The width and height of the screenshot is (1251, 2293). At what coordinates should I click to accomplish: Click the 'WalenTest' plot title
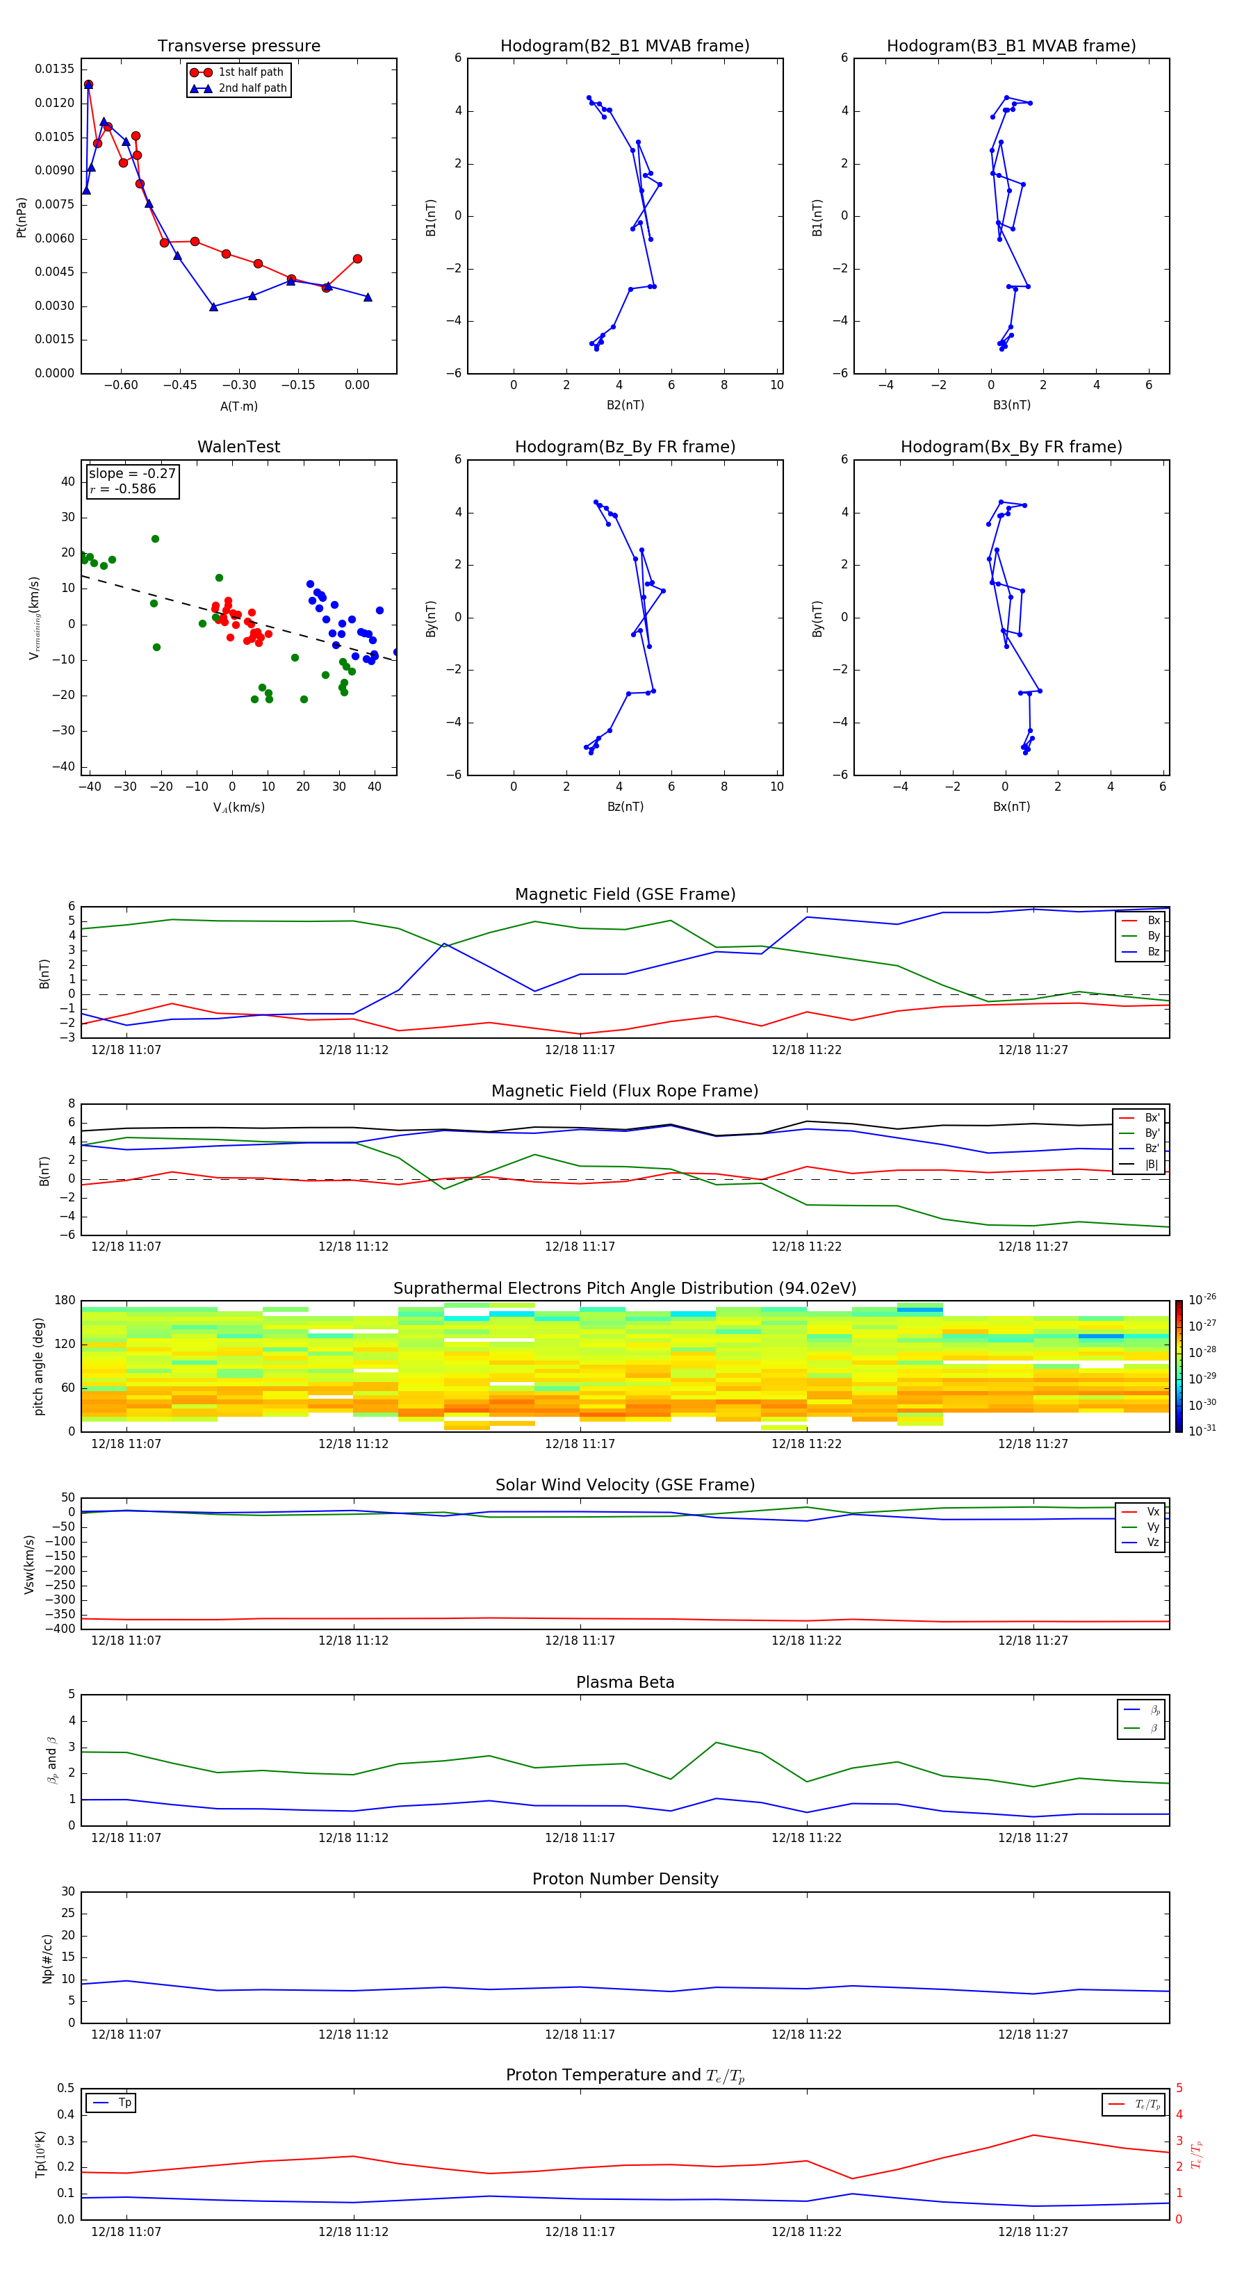tap(238, 447)
